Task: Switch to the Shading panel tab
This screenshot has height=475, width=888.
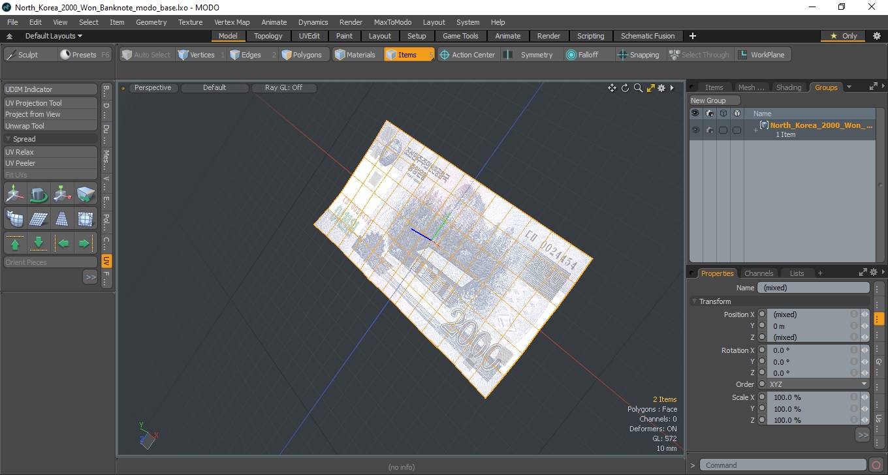Action: pos(789,87)
